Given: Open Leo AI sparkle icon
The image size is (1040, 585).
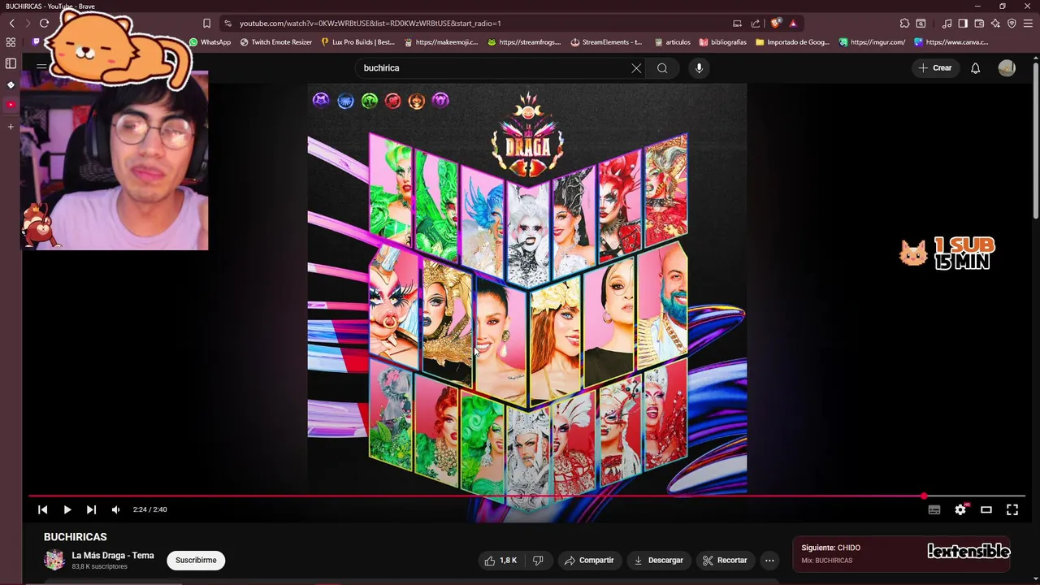Looking at the screenshot, I should [x=995, y=24].
